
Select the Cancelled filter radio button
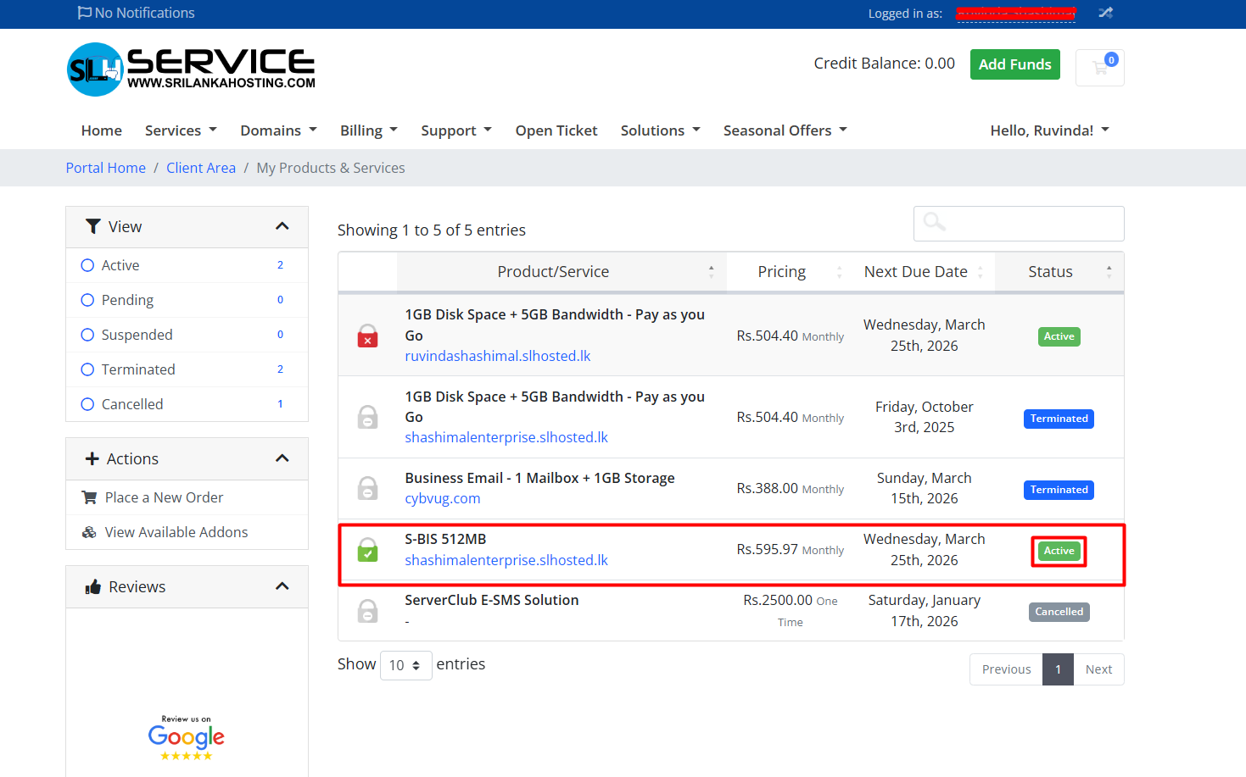point(87,404)
